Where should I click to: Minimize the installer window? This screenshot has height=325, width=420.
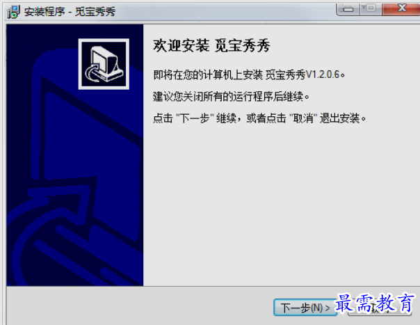point(347,9)
